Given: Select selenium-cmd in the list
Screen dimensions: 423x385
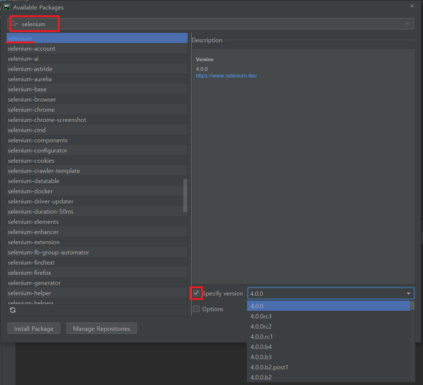Looking at the screenshot, I should point(97,130).
